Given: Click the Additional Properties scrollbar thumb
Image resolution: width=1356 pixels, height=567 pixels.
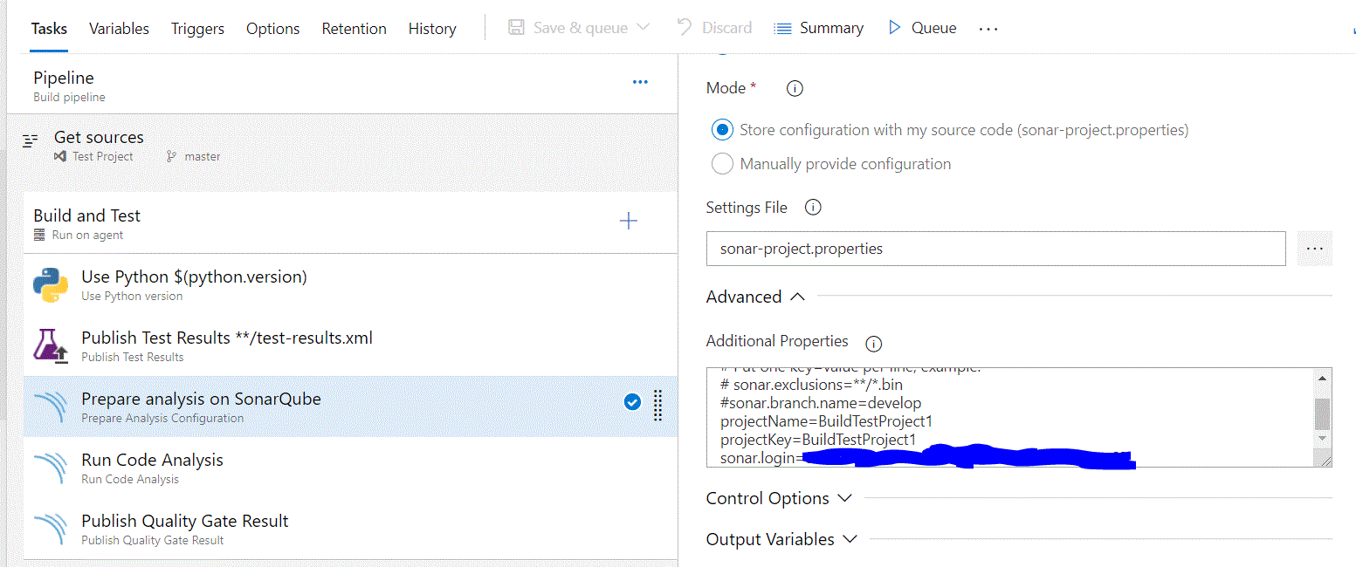Looking at the screenshot, I should [x=1322, y=413].
